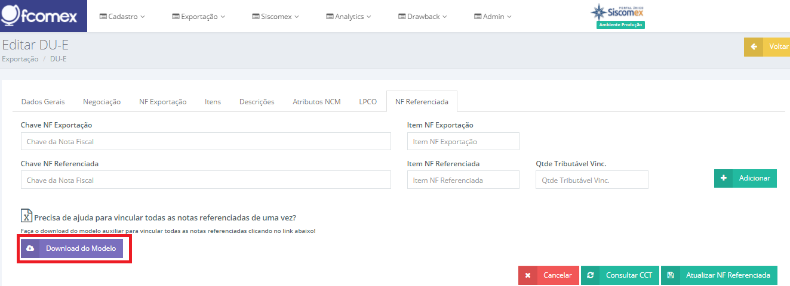Image resolution: width=790 pixels, height=286 pixels.
Task: Click the Exportação breadcrumb link
Action: click(x=20, y=59)
